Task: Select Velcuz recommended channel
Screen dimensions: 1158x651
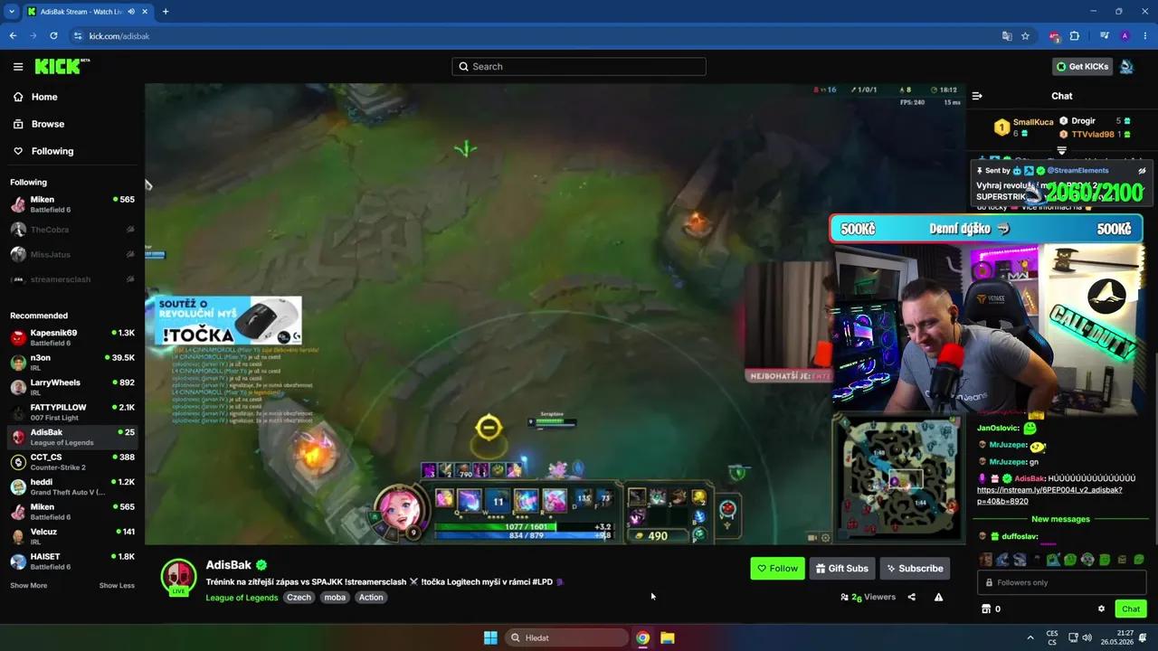Action: pos(72,537)
